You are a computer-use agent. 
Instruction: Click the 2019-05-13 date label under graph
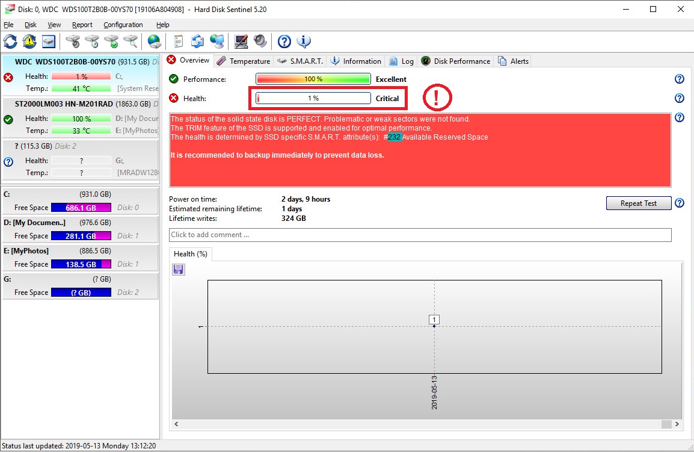(434, 392)
